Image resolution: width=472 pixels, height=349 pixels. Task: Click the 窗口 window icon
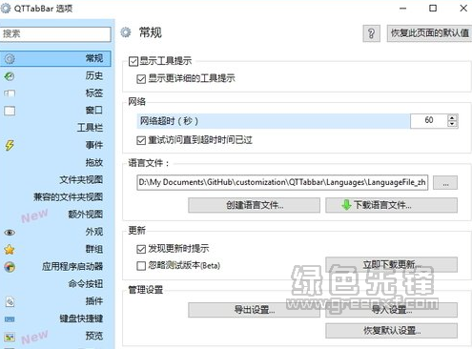(x=10, y=111)
